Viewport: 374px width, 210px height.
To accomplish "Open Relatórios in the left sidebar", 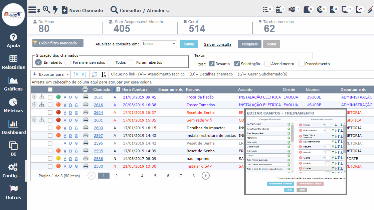I will tap(13, 62).
